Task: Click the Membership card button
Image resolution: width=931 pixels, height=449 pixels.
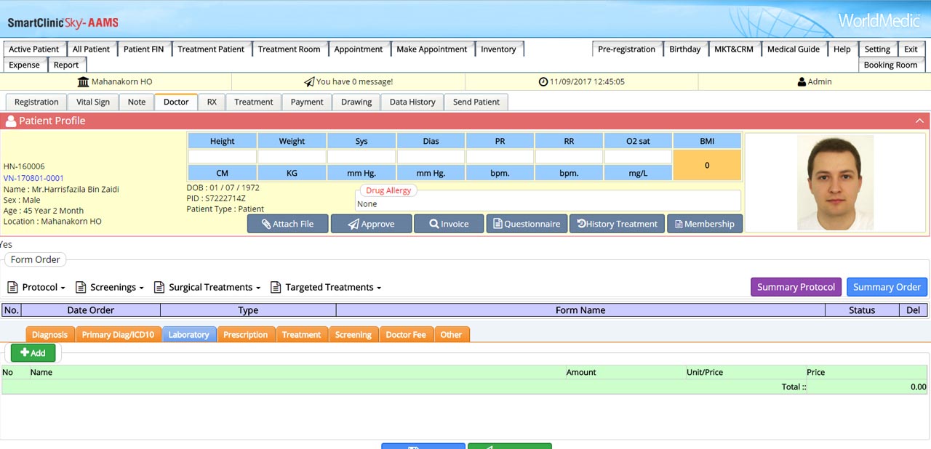Action: (704, 224)
